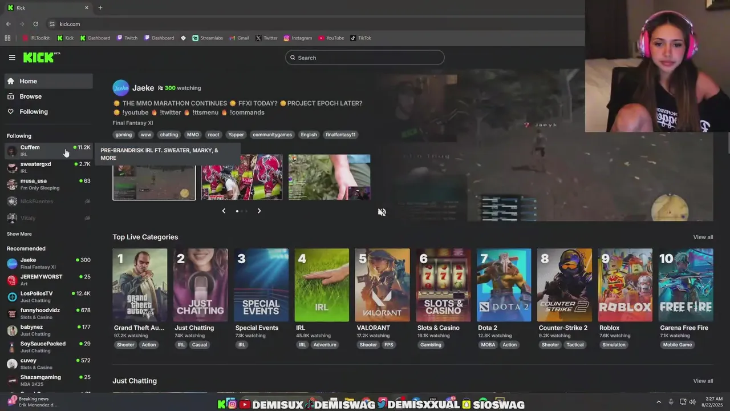Open Browse in the Kick sidebar
The height and width of the screenshot is (411, 730).
click(x=48, y=96)
